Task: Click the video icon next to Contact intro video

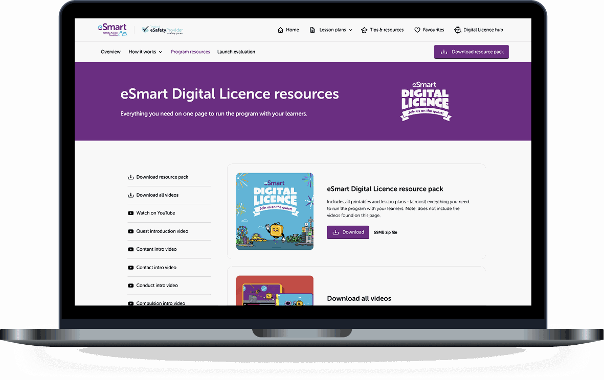Action: [x=130, y=268]
